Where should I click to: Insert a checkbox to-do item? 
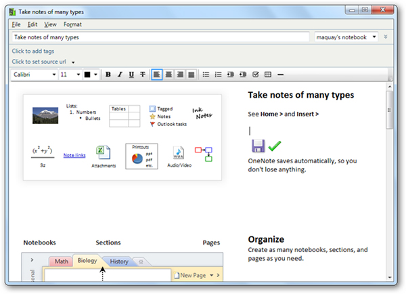[x=256, y=75]
